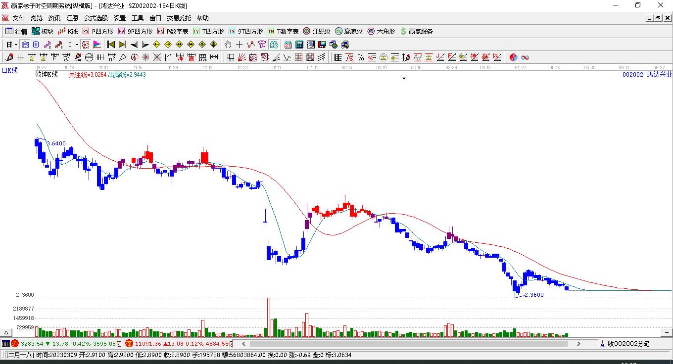Open the 板块 sector view
The width and height of the screenshot is (673, 364).
[43, 31]
